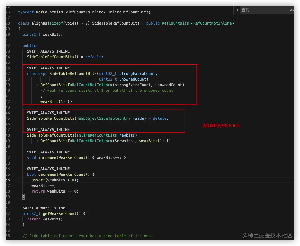Click 'sizeof' on line 28
Screen dimensions: 300x246
[56, 23]
